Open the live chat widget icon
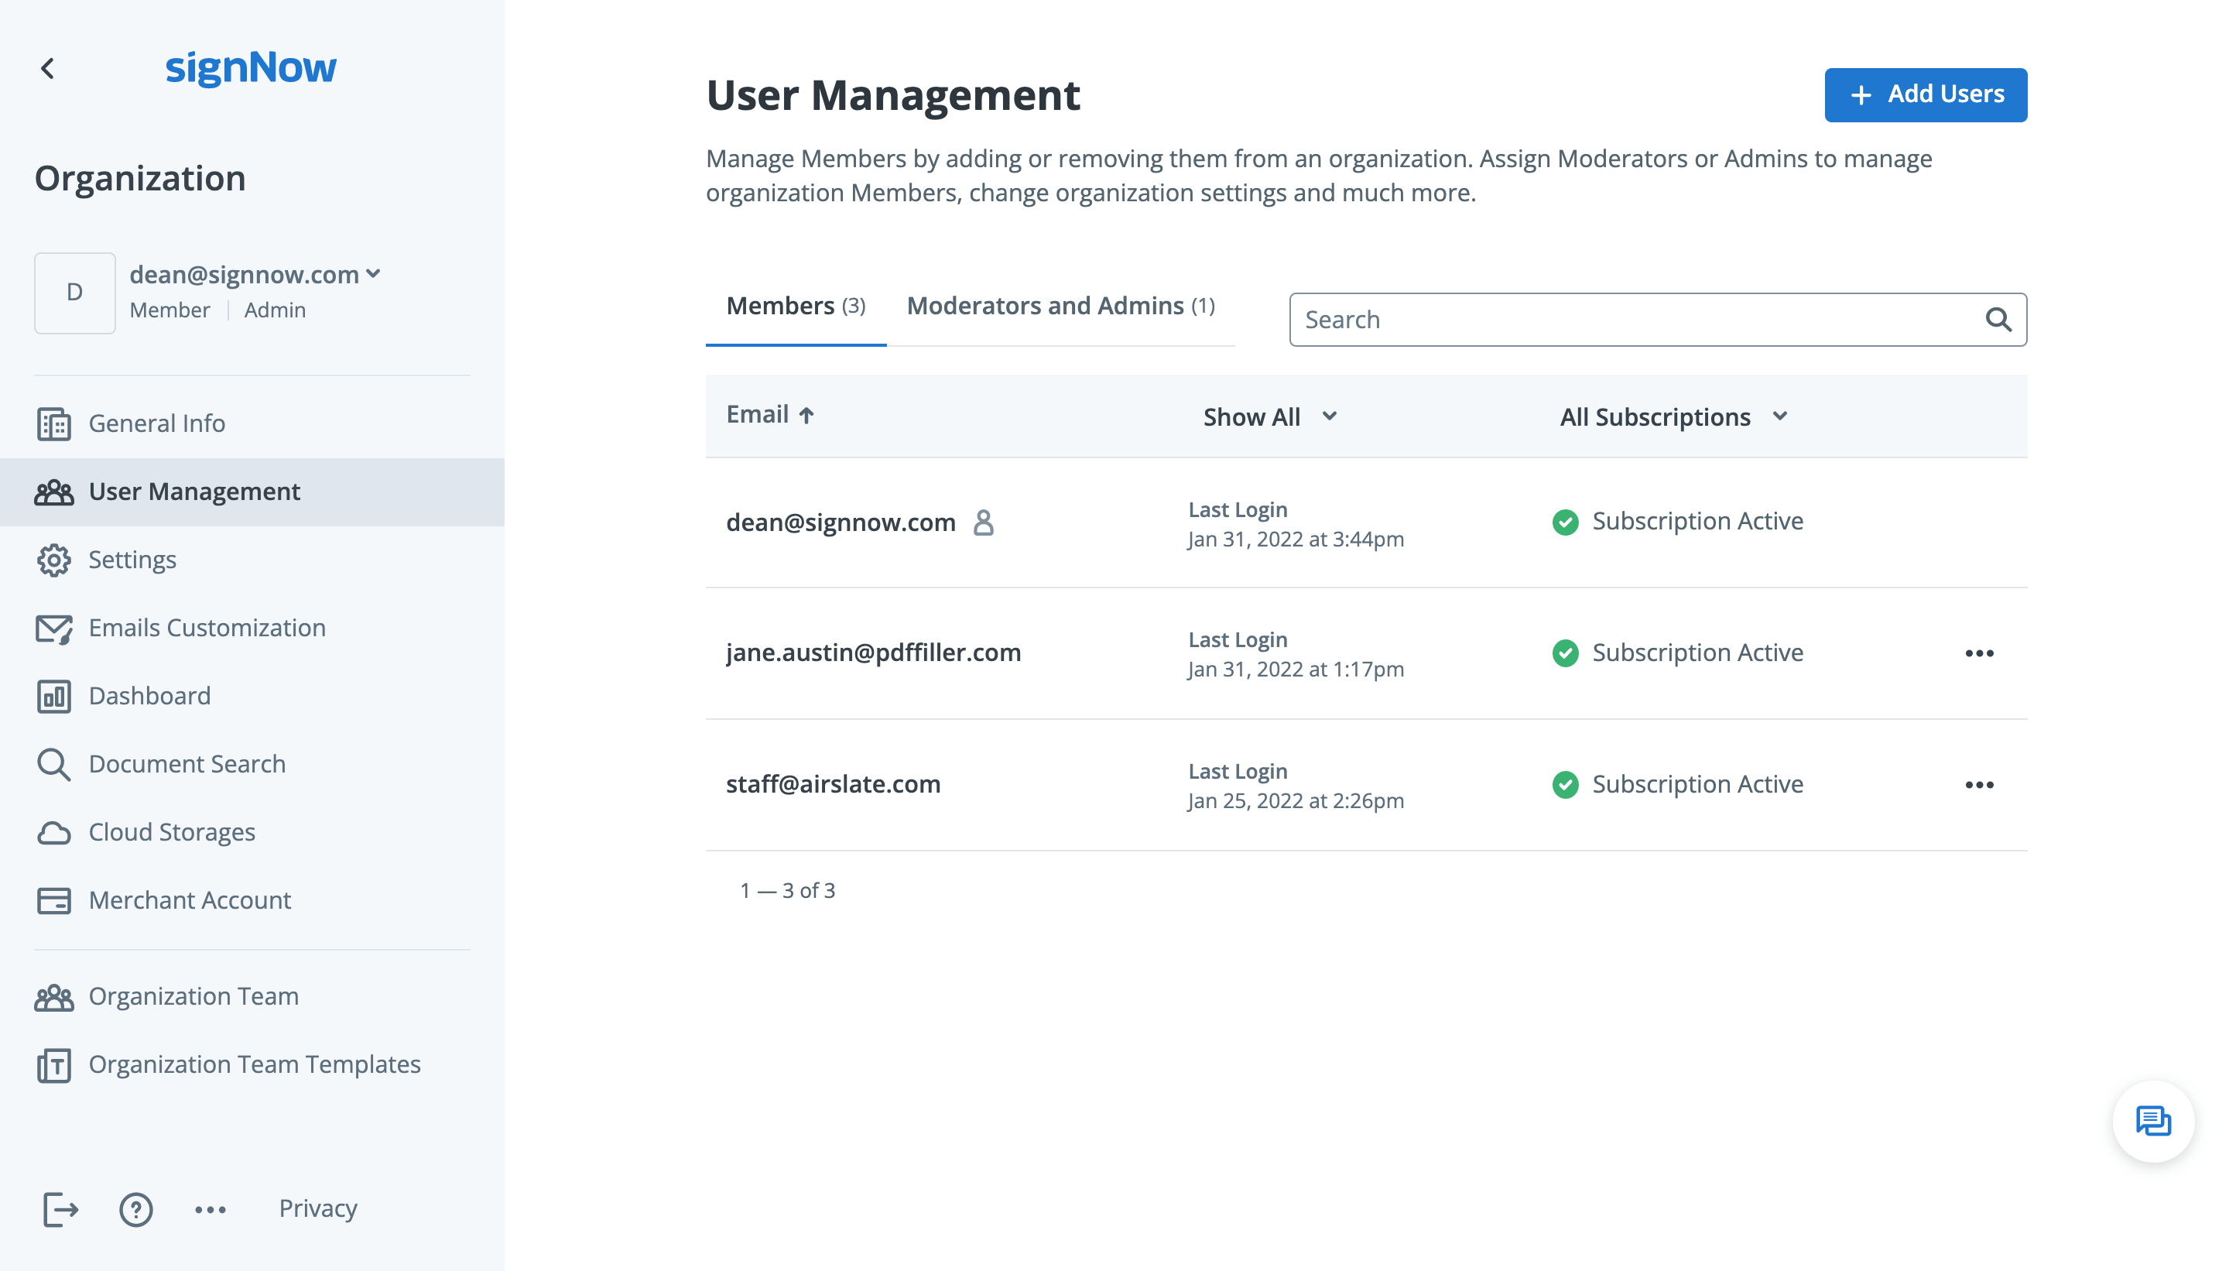 click(2152, 1121)
